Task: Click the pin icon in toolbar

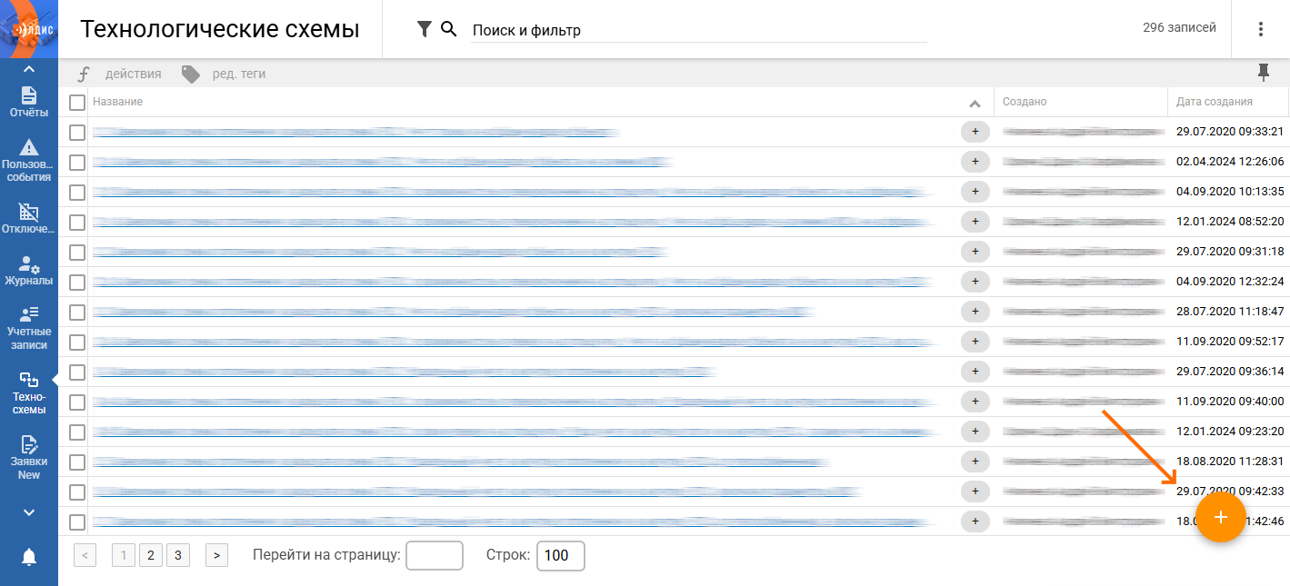Action: tap(1263, 74)
